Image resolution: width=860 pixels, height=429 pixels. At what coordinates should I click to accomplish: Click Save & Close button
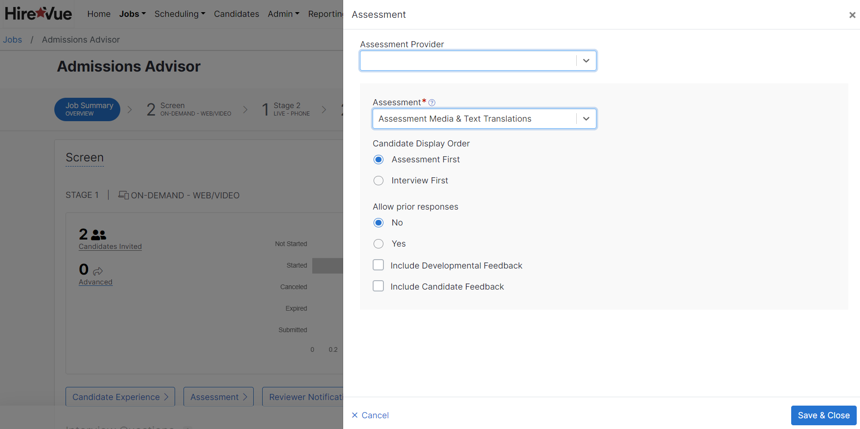point(823,415)
